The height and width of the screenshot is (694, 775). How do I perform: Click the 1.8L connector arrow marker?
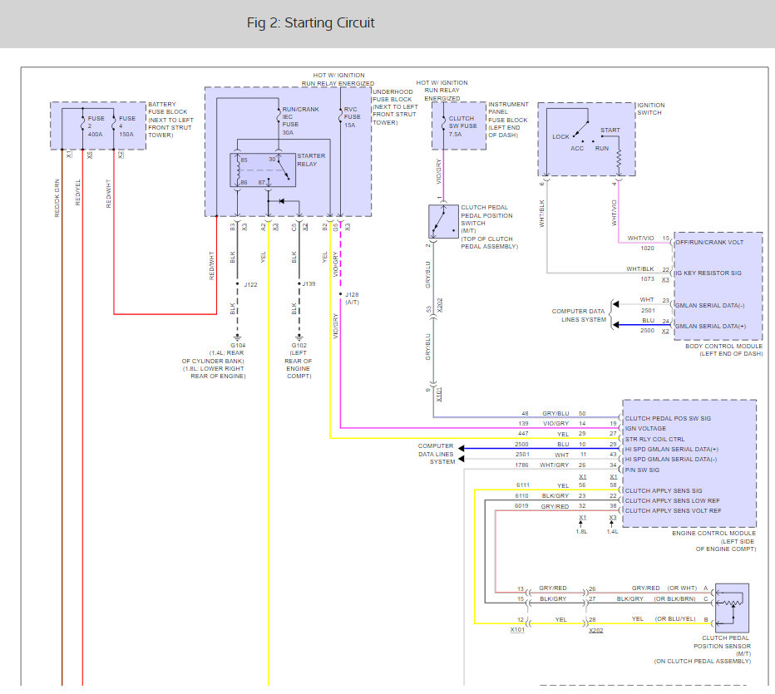pos(581,524)
